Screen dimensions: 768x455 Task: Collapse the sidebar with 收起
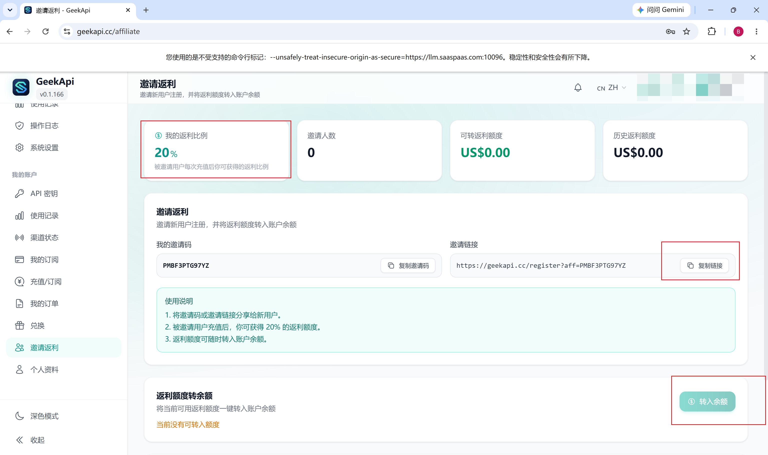pos(64,440)
